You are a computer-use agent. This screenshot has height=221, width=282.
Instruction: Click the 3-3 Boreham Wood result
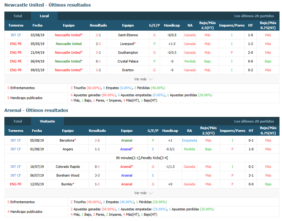97,175
